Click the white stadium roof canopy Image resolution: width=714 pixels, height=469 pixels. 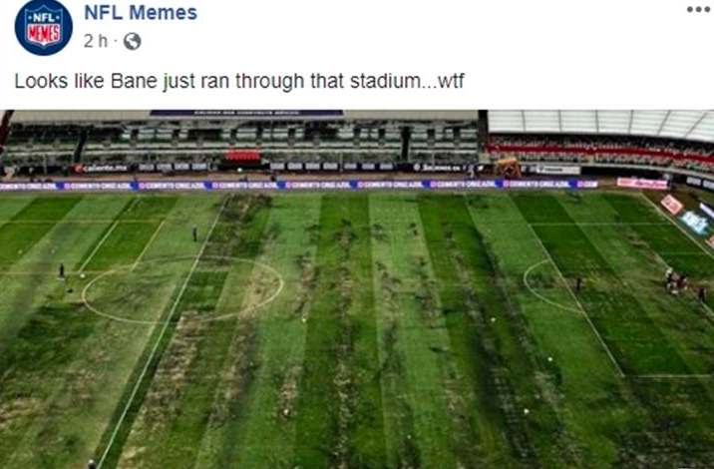pyautogui.click(x=600, y=124)
